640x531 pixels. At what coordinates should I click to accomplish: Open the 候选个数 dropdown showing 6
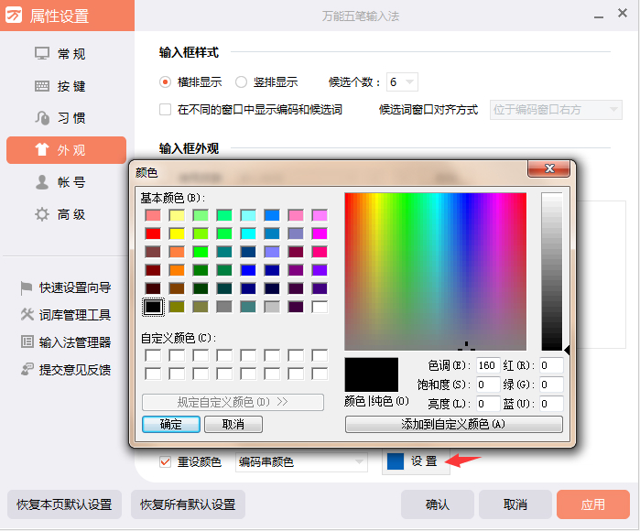[402, 82]
